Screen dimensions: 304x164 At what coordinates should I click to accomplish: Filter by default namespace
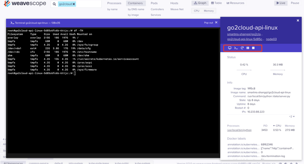59,163
